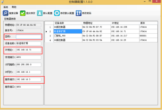Click MAC cell 84:C2:E4:F0:B7:7C
The image size is (162, 110).
tap(96, 27)
